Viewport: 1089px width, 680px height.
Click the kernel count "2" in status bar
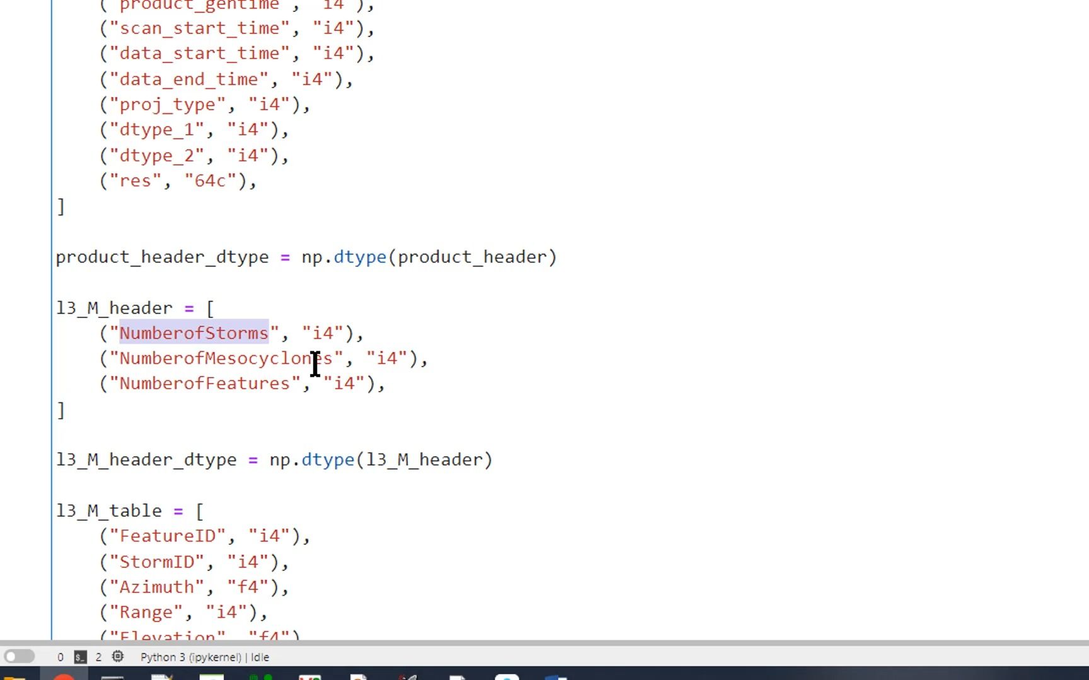pos(98,657)
